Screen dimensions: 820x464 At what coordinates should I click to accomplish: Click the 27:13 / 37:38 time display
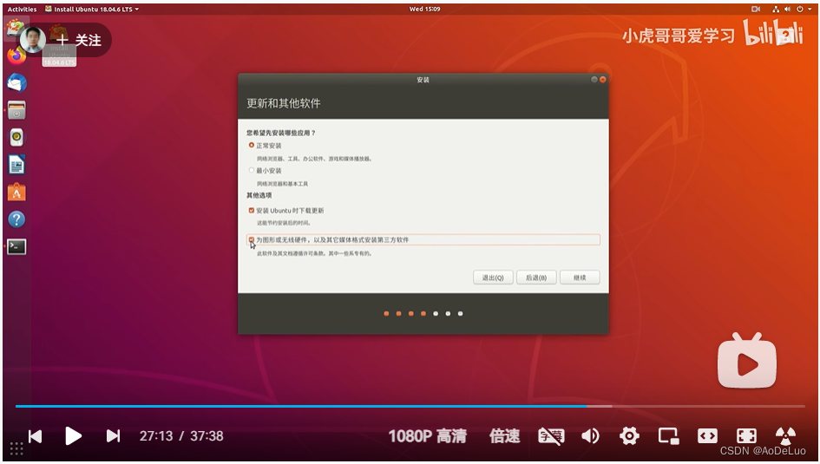click(181, 435)
